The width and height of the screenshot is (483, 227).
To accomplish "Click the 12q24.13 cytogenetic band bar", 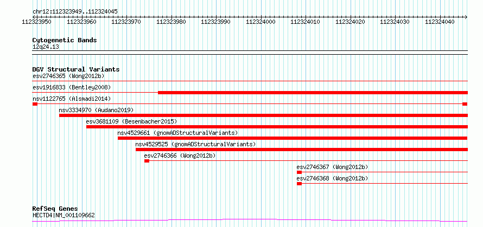I will click(x=250, y=53).
